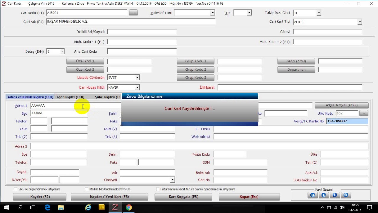378x213 pixels.
Task: Open Fireworks app on taskbar
Action: coord(101,207)
